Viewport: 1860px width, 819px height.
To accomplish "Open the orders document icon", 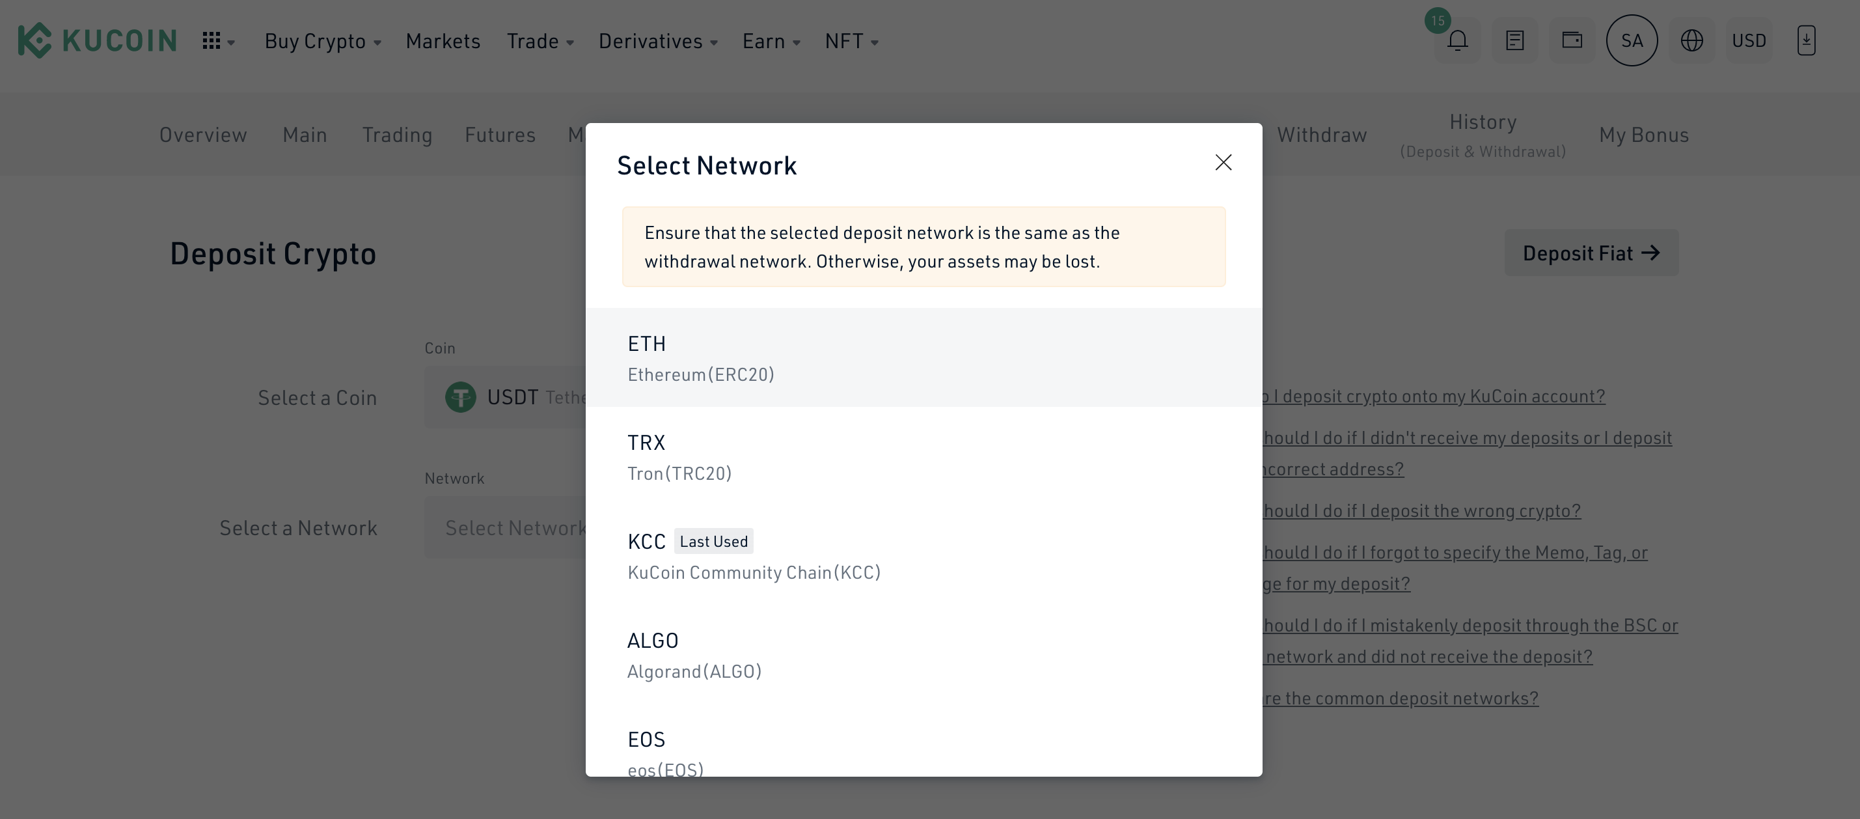I will (1515, 40).
